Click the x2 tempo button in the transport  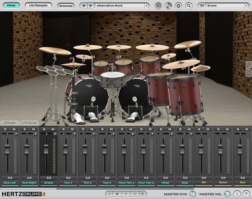[x=135, y=194]
